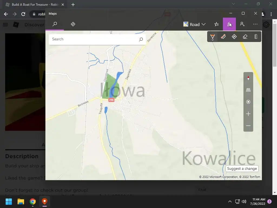Image resolution: width=277 pixels, height=208 pixels.
Task: Open the Roblox hamburger navigation menu
Action: [x=5, y=25]
